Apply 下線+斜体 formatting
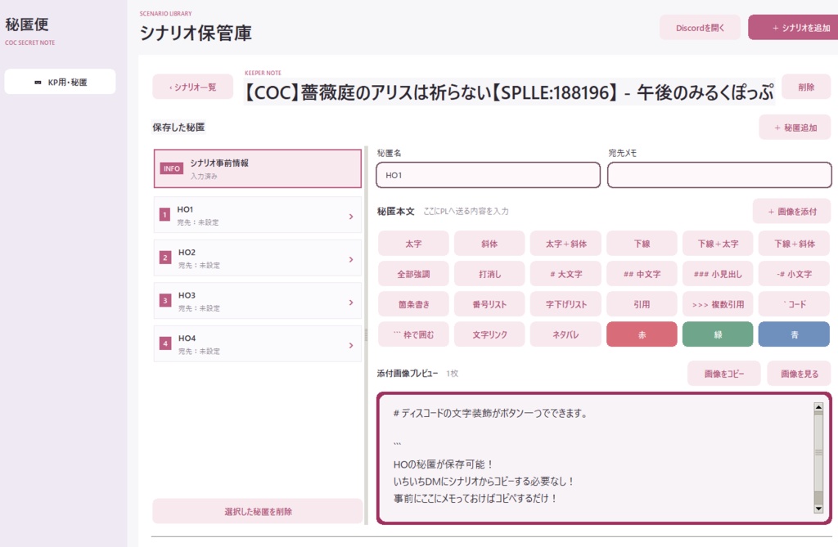The image size is (838, 547). pyautogui.click(x=794, y=244)
